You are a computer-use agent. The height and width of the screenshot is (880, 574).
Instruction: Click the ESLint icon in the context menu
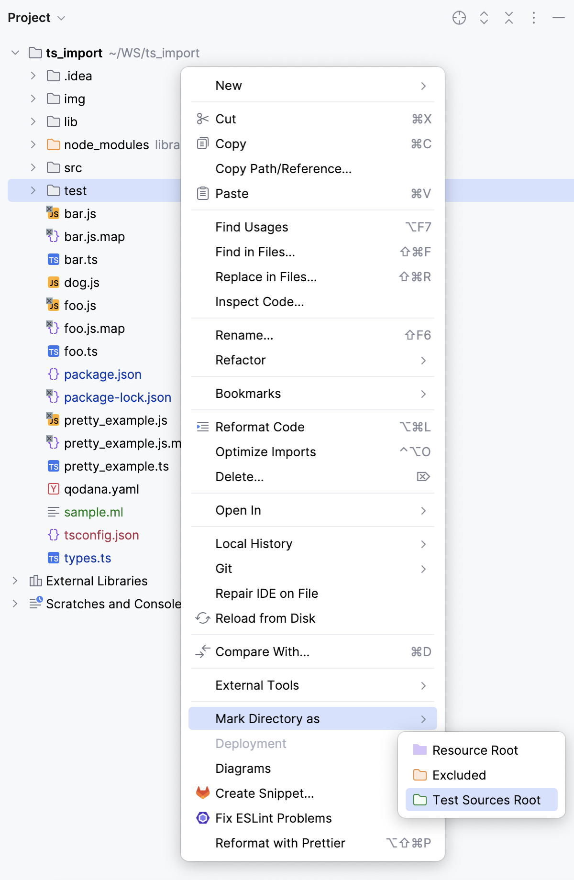click(203, 818)
